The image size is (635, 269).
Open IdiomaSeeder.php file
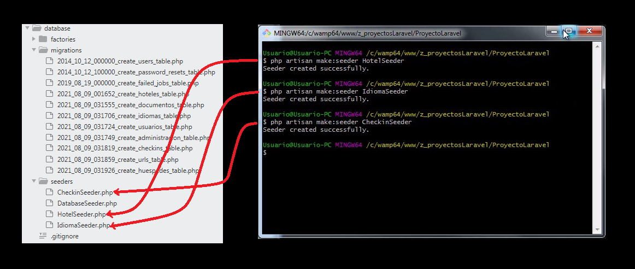[83, 225]
